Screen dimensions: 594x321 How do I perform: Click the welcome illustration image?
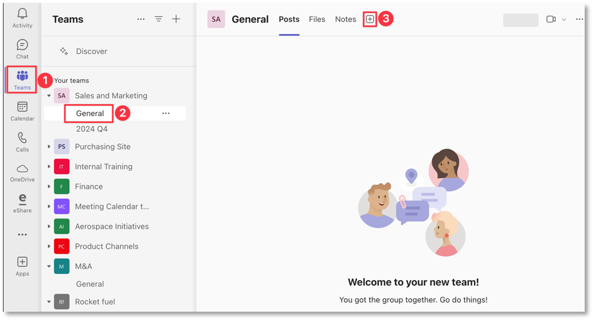click(x=413, y=203)
